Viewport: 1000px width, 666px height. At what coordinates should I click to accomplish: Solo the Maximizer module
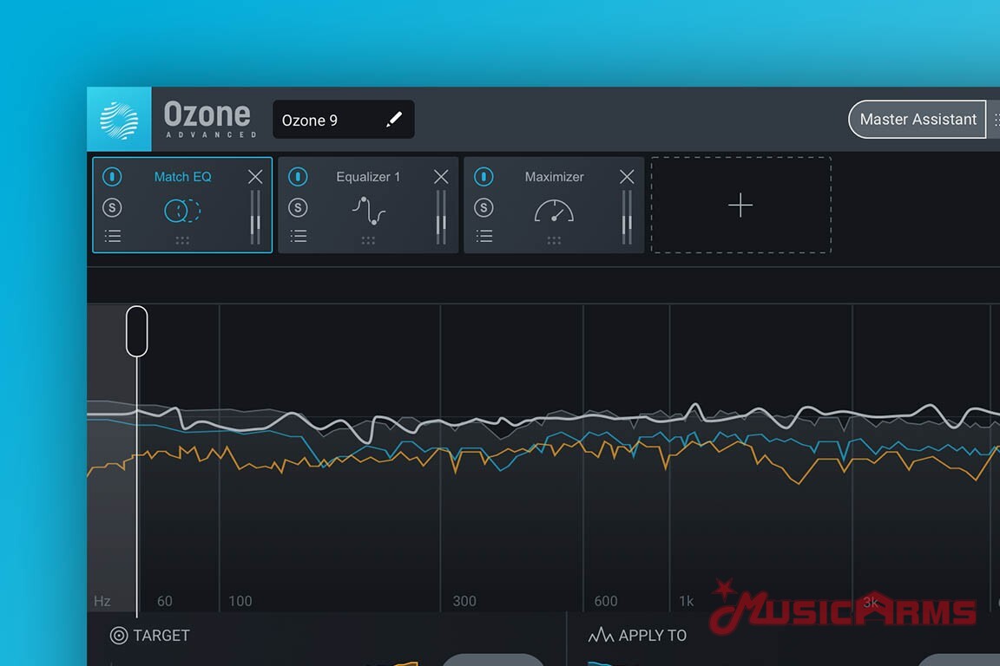coord(484,207)
